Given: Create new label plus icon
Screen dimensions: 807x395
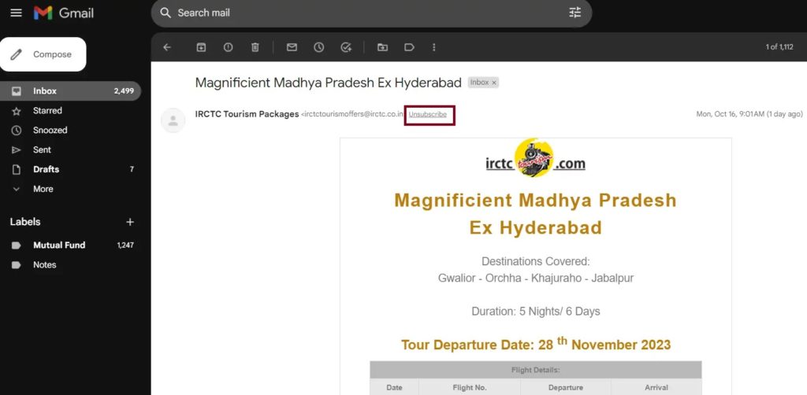Looking at the screenshot, I should [x=130, y=222].
